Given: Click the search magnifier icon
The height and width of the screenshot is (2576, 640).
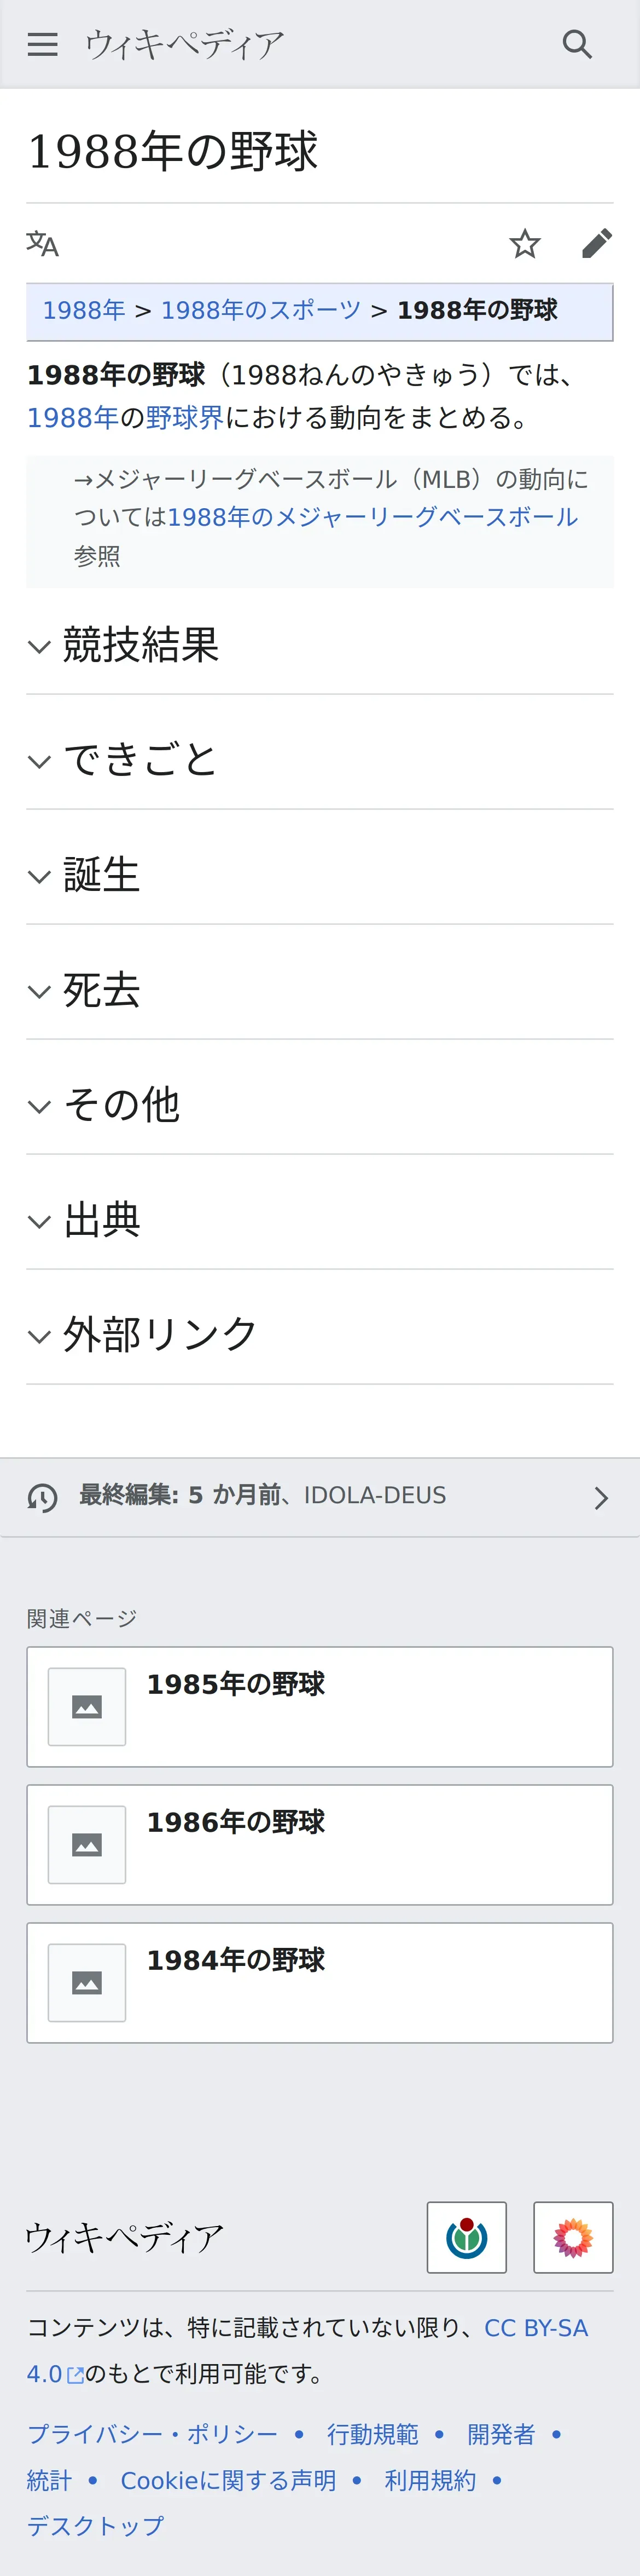Looking at the screenshot, I should point(577,44).
